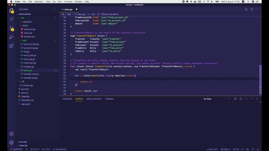The height and width of the screenshot is (151, 269).
Task: Collapse the util folder
Action: click(x=37, y=81)
